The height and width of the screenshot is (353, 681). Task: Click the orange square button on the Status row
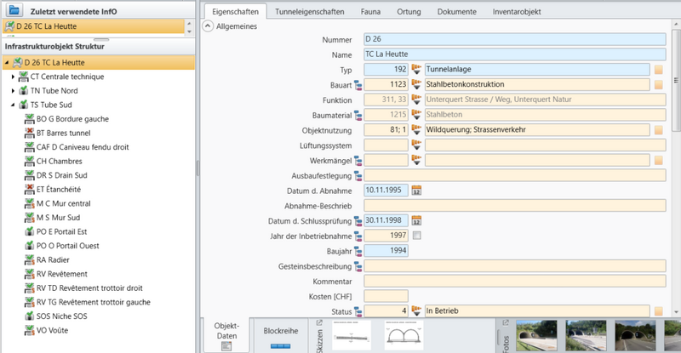(x=658, y=311)
